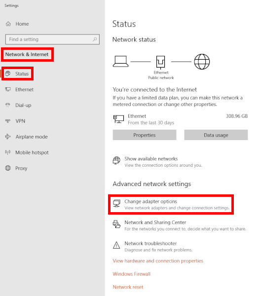
Task: Focus the Find a setting field
Action: point(52,39)
